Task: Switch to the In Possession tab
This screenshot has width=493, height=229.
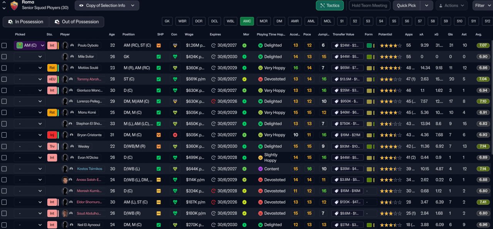Action: (x=26, y=22)
